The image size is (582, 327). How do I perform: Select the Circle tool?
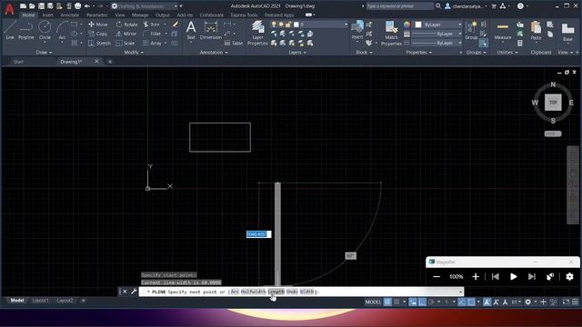[x=45, y=30]
